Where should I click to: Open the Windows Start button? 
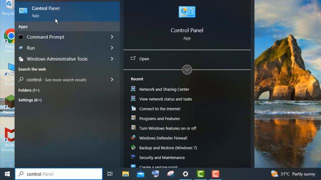[7, 174]
